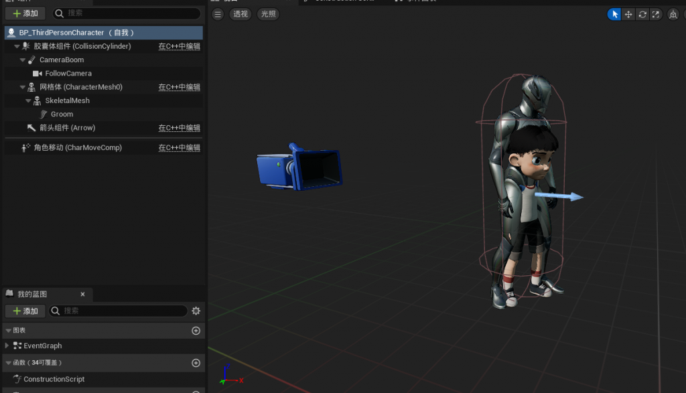Select the FollowCamera camera icon
Image resolution: width=686 pixels, height=393 pixels.
pyautogui.click(x=38, y=74)
